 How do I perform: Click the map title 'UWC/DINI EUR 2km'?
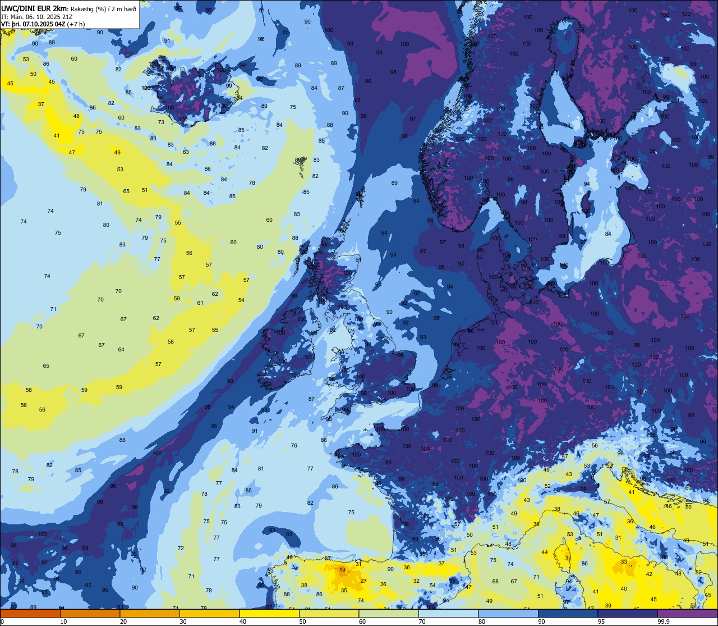pyautogui.click(x=35, y=9)
